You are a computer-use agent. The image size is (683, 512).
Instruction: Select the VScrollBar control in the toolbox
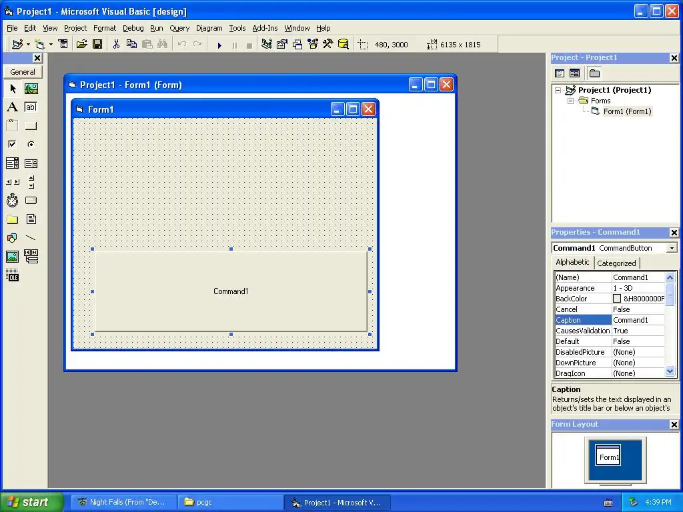(31, 182)
